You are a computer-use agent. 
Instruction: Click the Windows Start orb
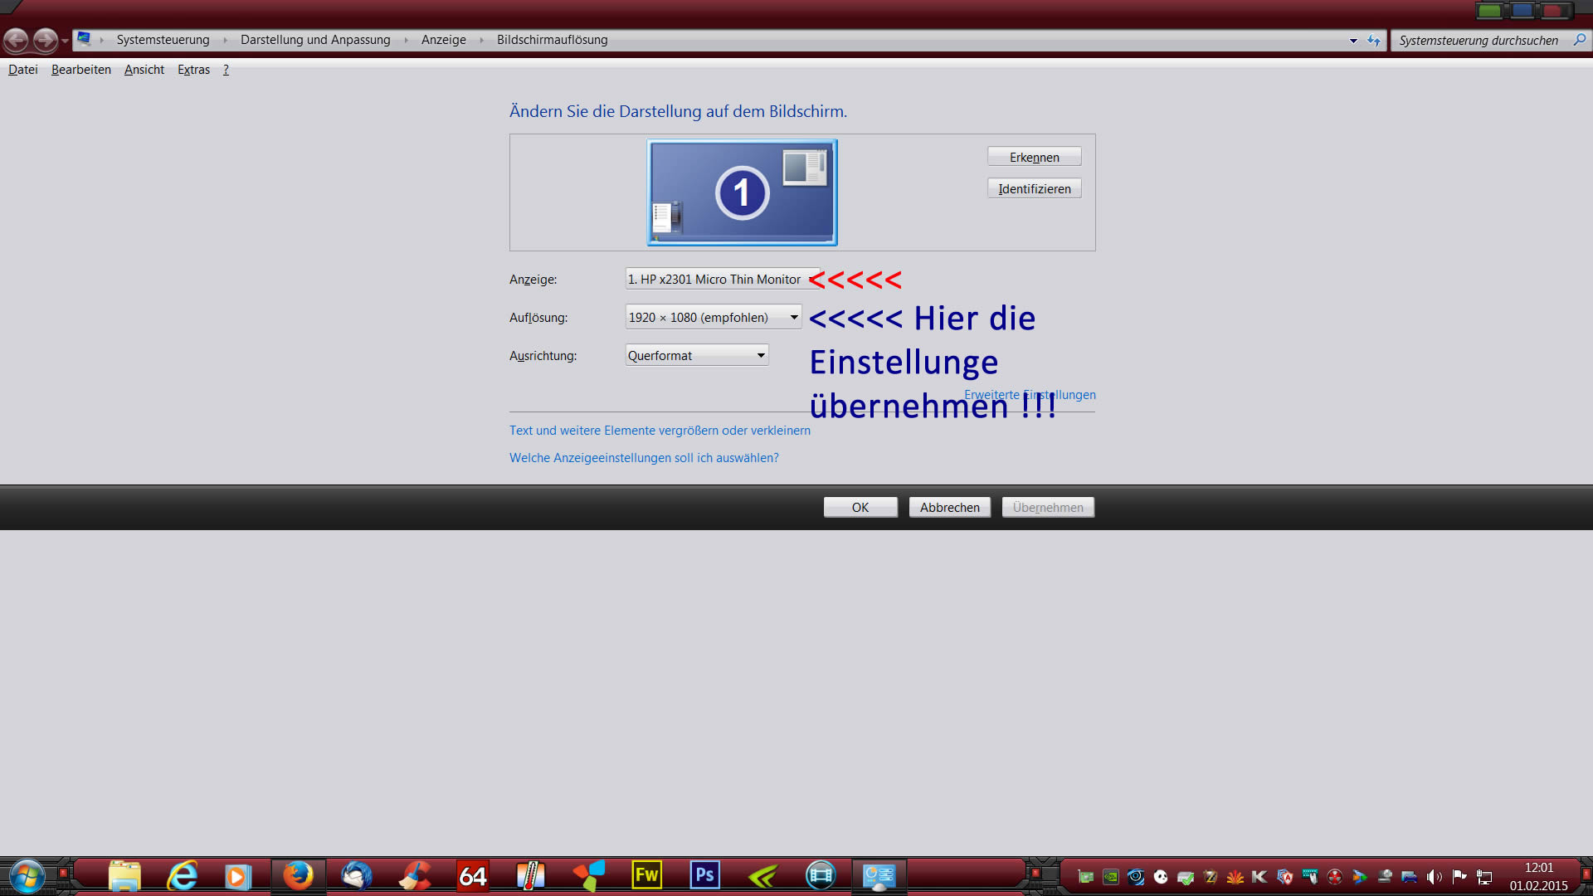[27, 876]
